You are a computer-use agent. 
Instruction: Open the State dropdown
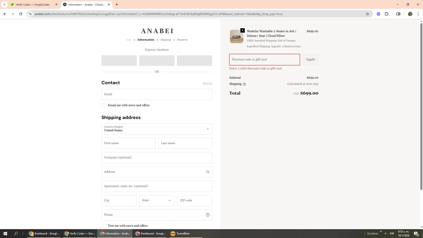point(157,200)
